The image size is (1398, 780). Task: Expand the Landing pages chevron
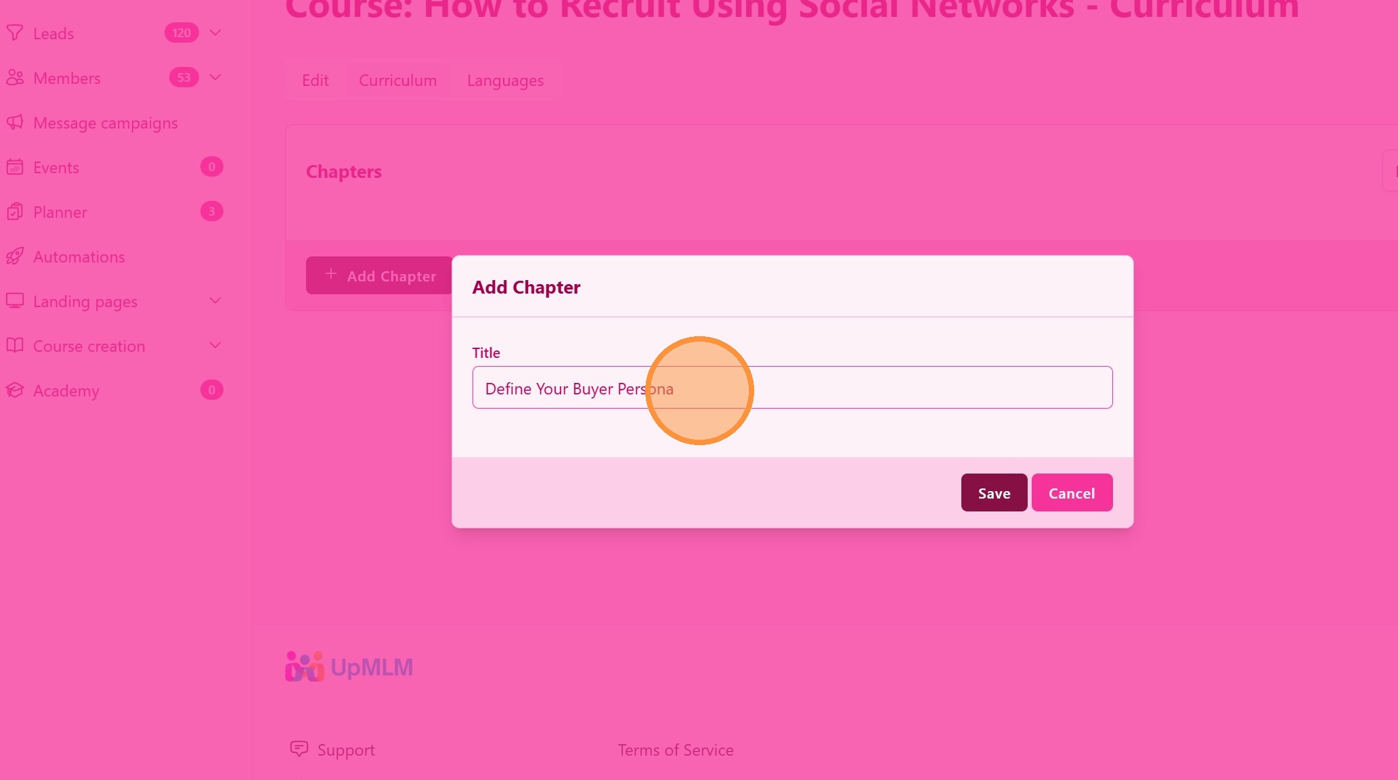215,300
